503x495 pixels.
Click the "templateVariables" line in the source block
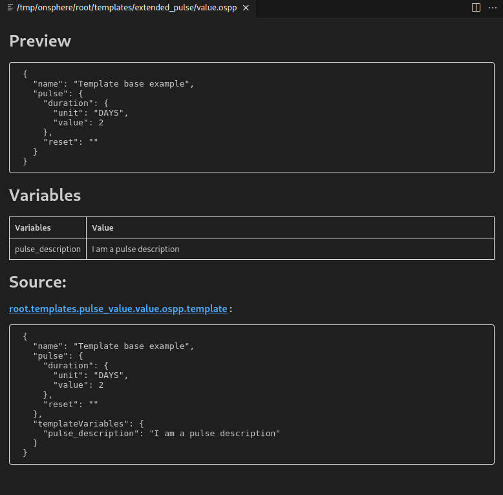tap(88, 423)
